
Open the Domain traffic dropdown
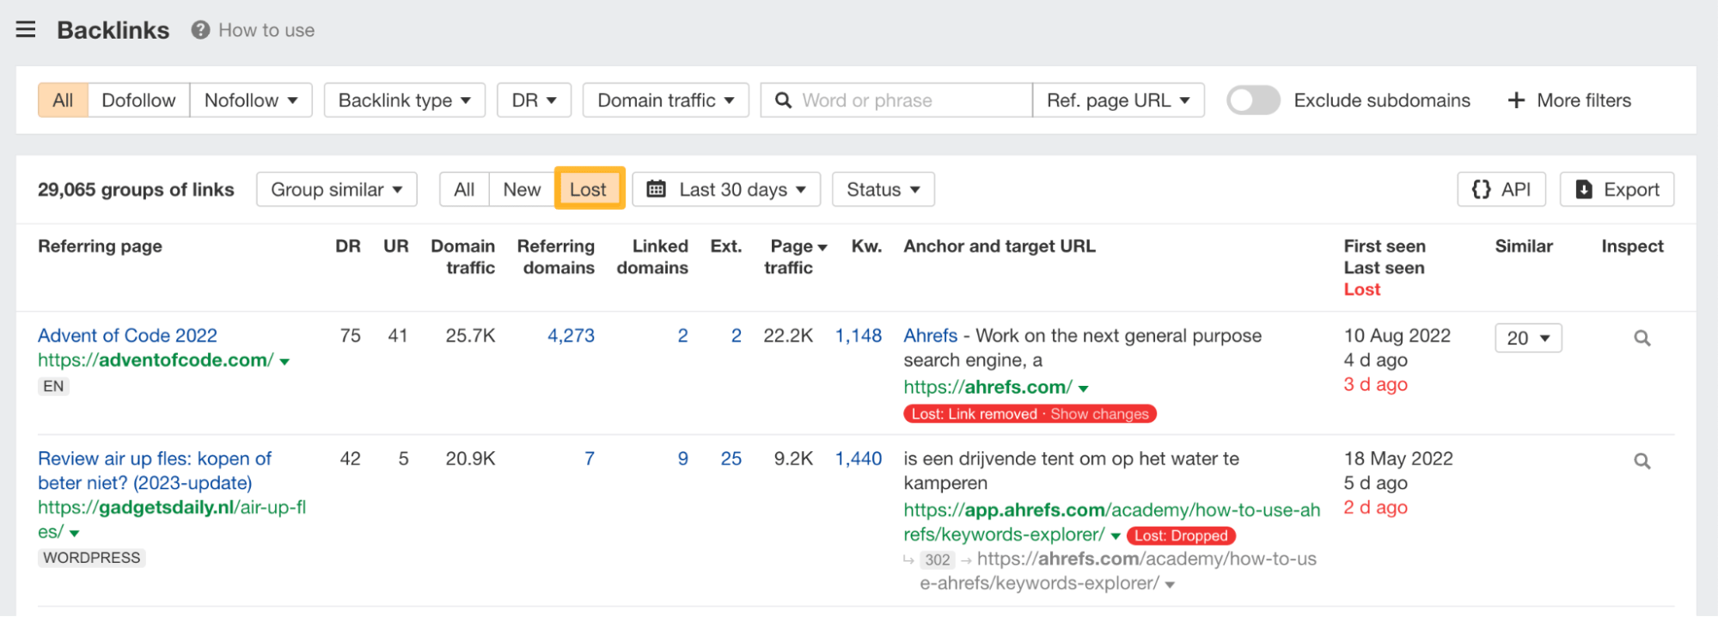pos(665,101)
